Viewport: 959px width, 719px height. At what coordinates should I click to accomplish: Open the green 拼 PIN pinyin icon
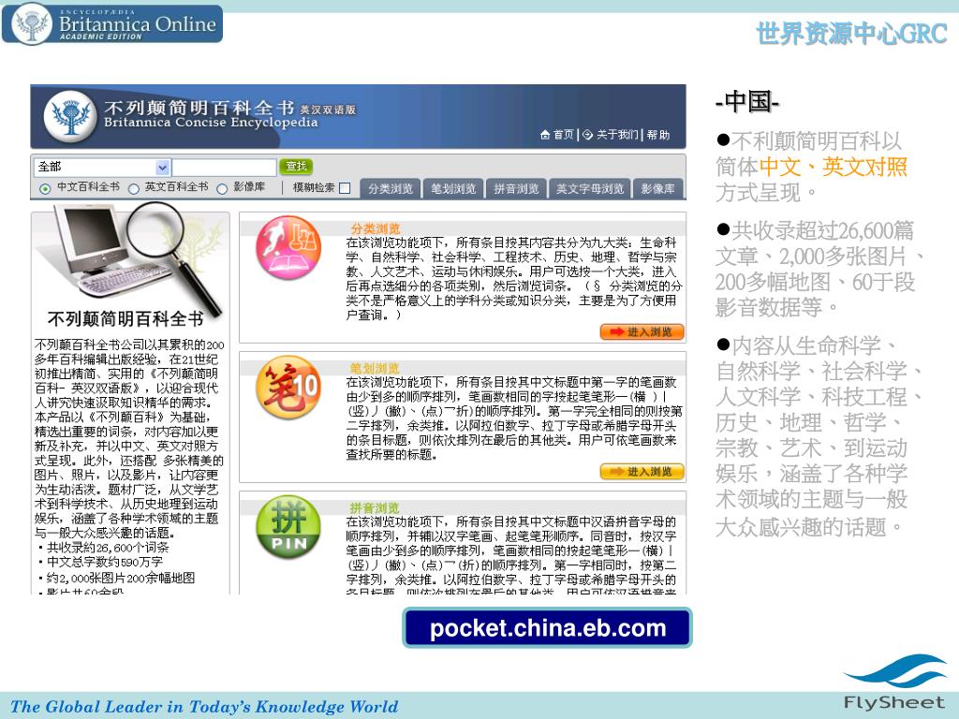click(288, 526)
